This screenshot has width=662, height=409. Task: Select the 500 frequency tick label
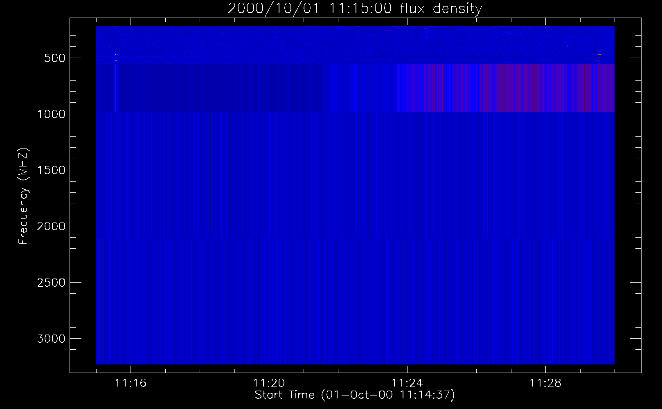(55, 58)
